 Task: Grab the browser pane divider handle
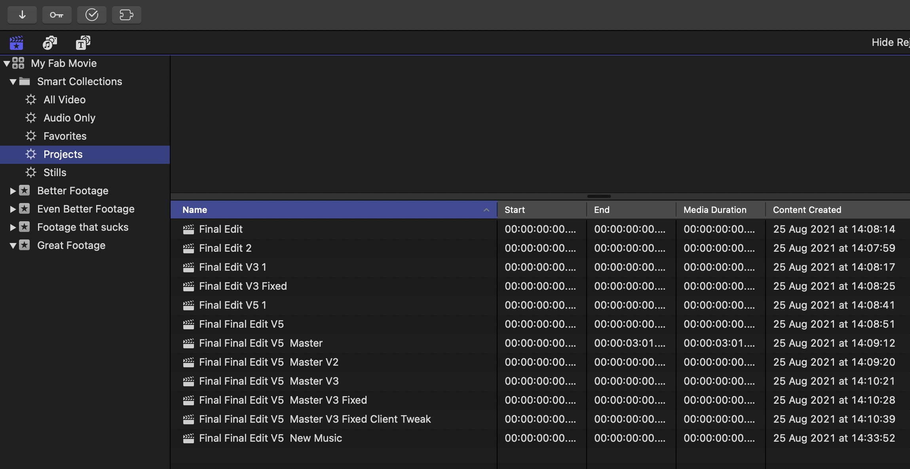(599, 196)
